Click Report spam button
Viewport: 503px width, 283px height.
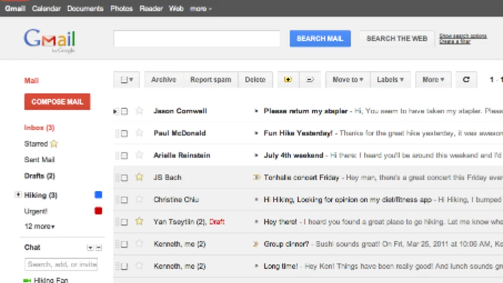[x=211, y=80]
